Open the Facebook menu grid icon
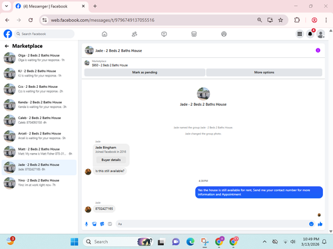333x249 pixels. (300, 34)
